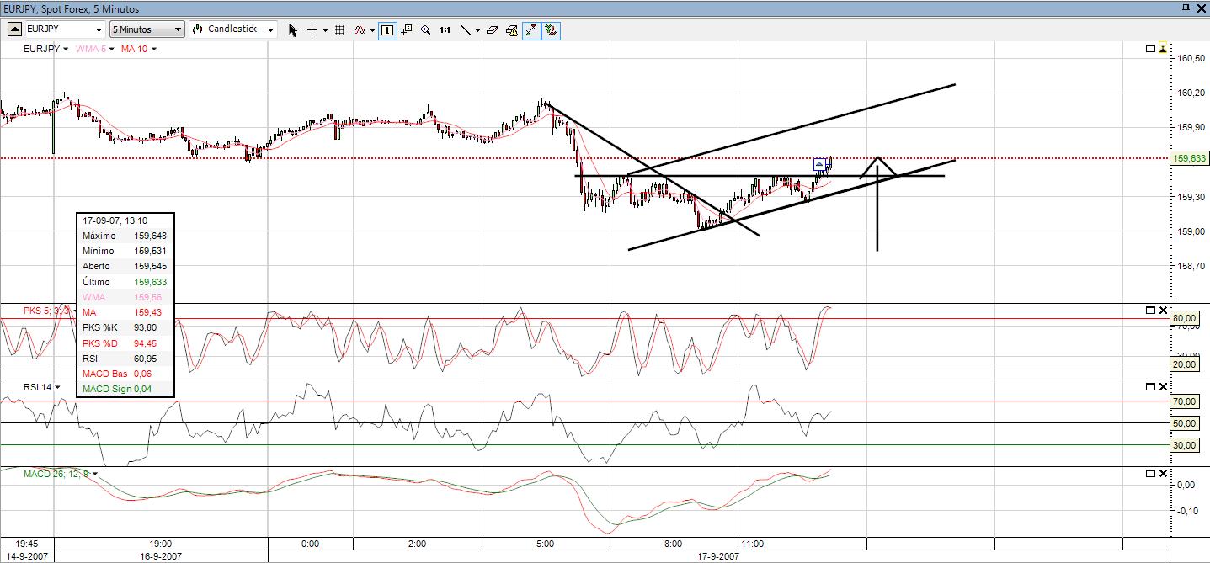Click the 160,50 price axis label

point(1191,58)
